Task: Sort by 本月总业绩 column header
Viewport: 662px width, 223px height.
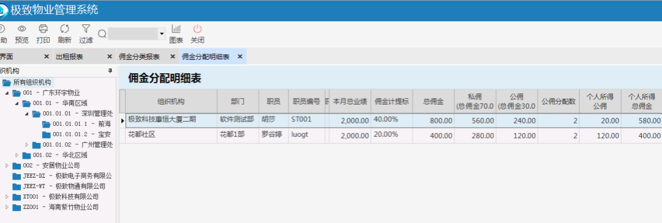Action: click(x=350, y=101)
